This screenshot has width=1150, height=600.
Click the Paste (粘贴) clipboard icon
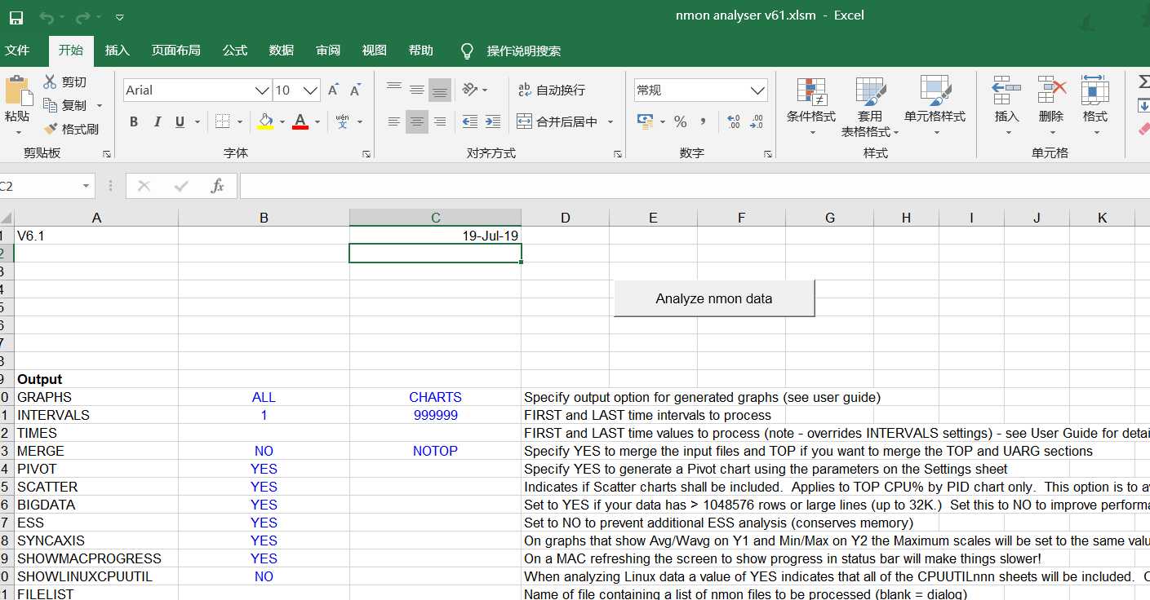18,90
